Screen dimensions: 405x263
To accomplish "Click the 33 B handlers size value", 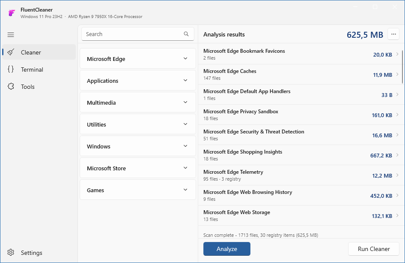I will (x=387, y=95).
